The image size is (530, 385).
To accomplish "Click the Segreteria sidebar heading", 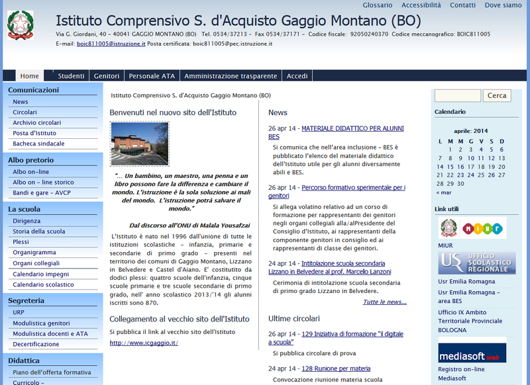I will coord(26,300).
